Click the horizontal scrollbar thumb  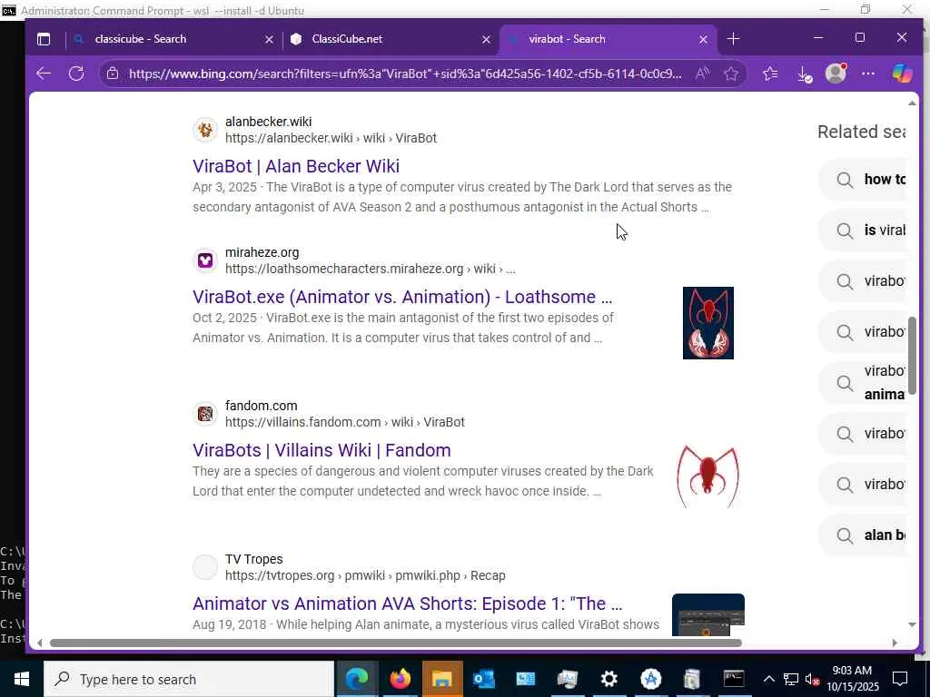click(x=396, y=643)
